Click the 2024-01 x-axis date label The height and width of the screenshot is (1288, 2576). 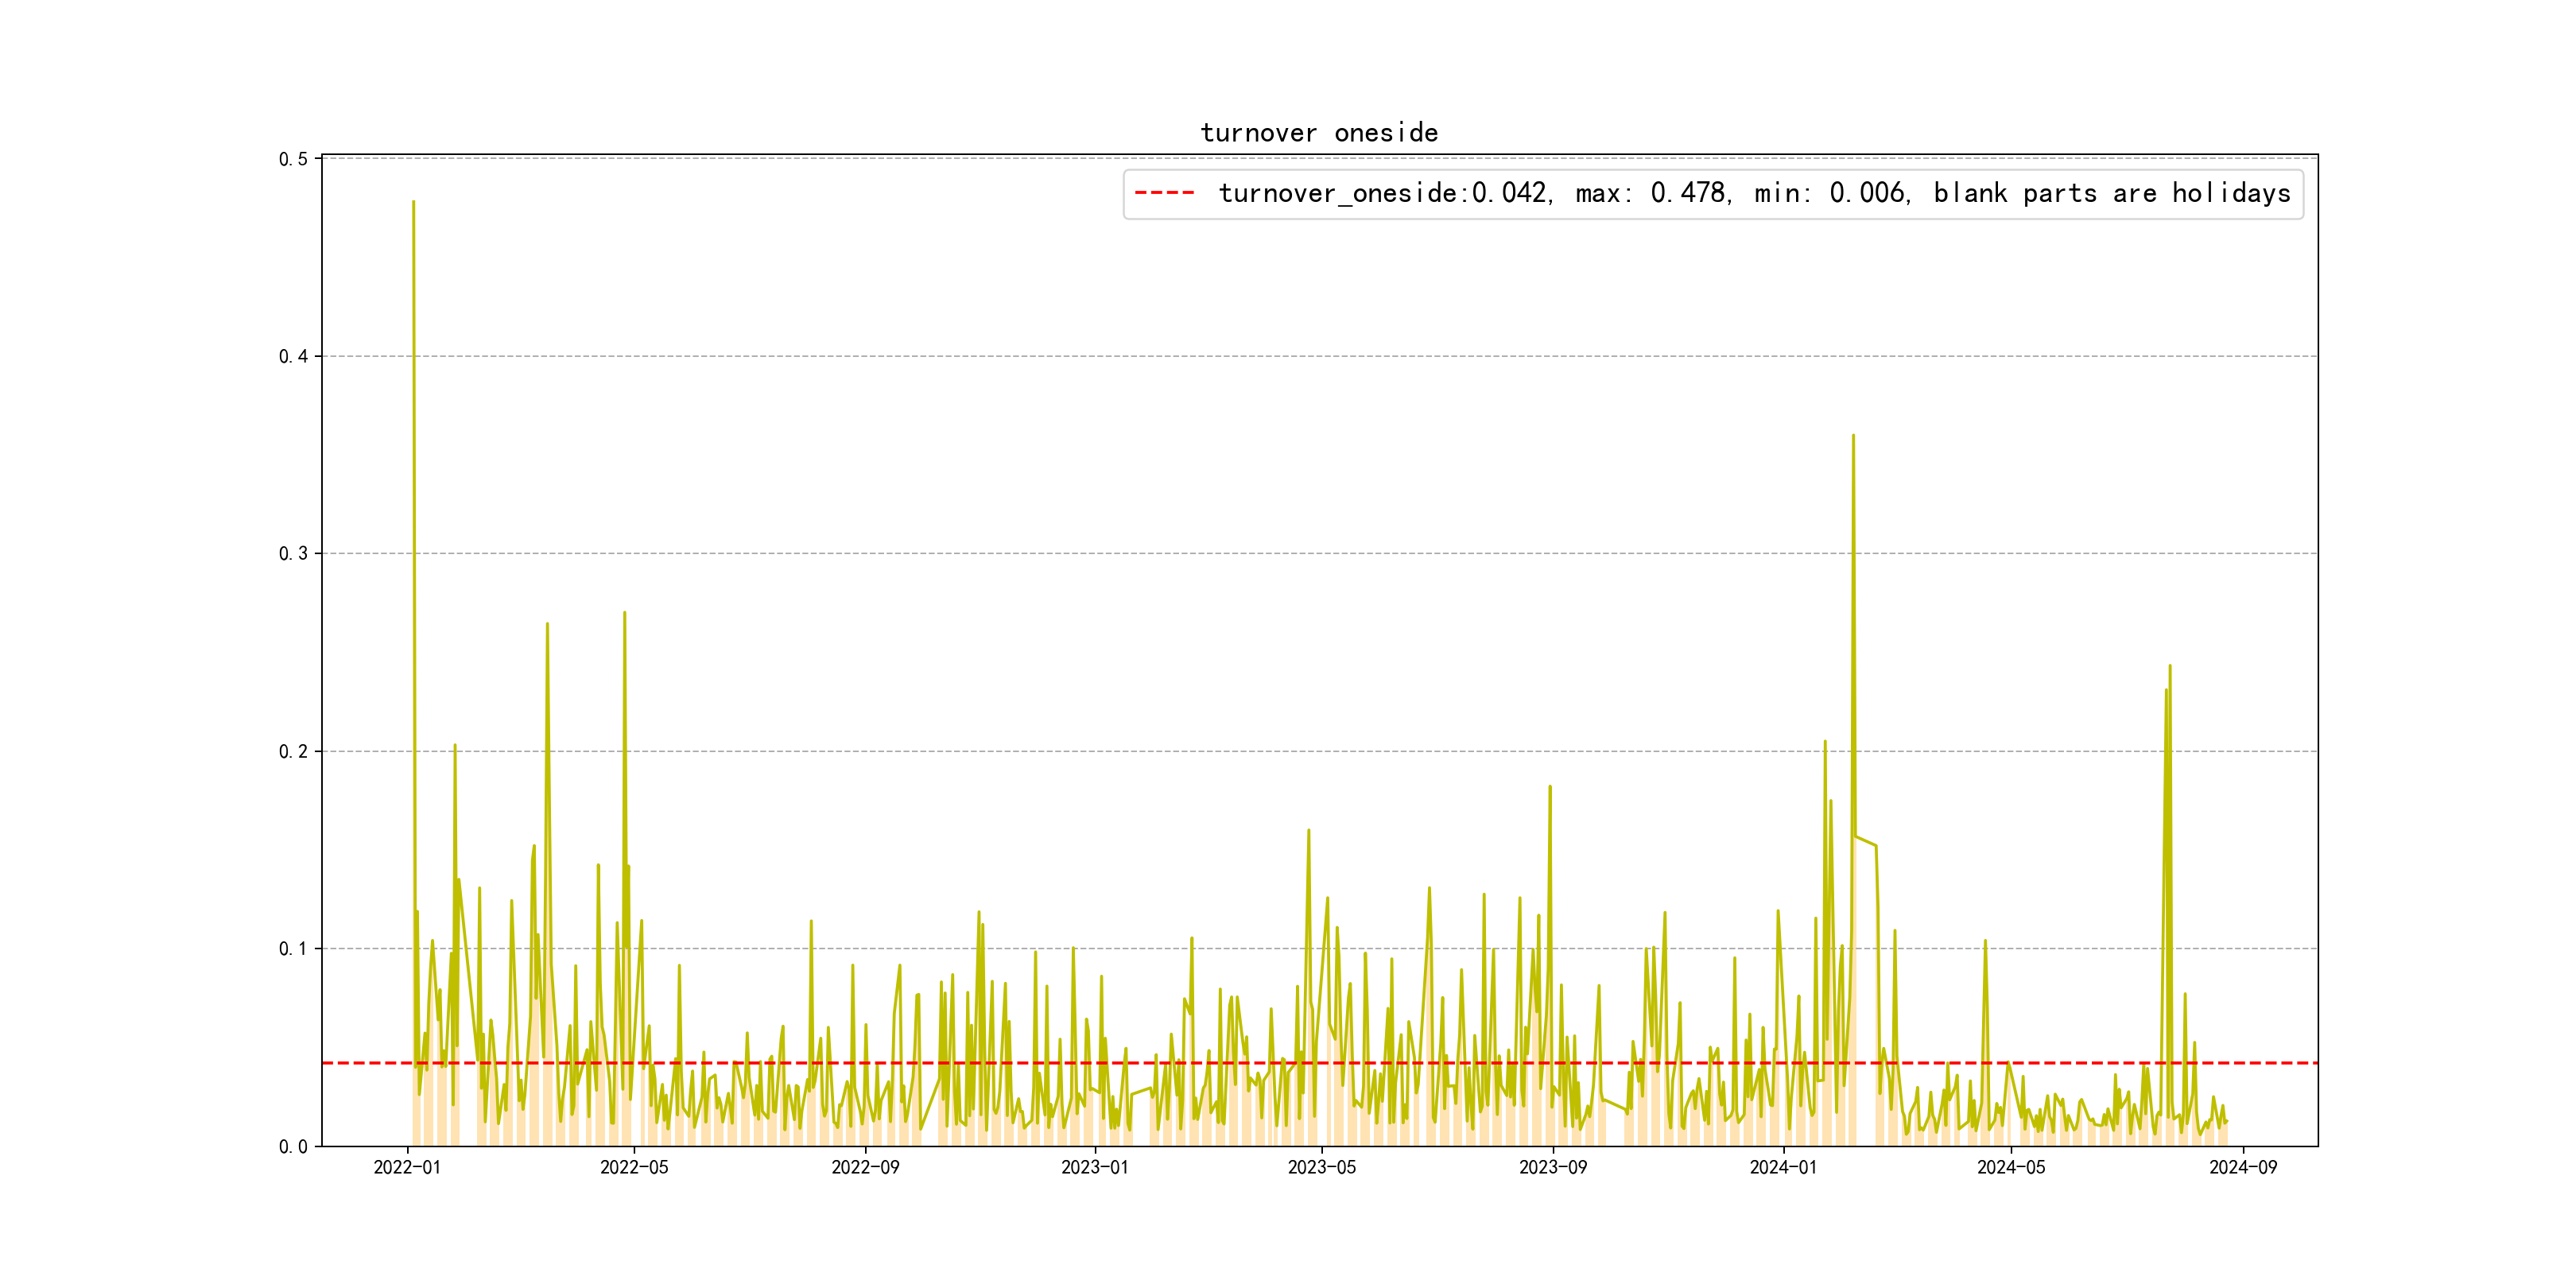pos(1783,1168)
